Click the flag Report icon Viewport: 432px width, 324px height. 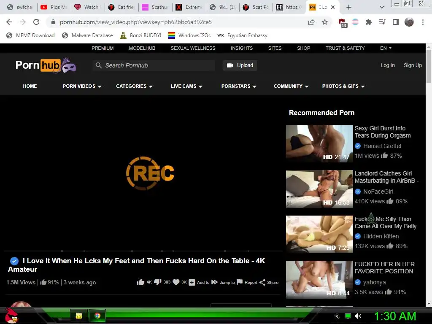(x=240, y=282)
